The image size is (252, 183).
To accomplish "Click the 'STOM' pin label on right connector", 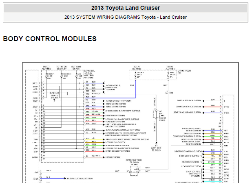I will 227,107.
